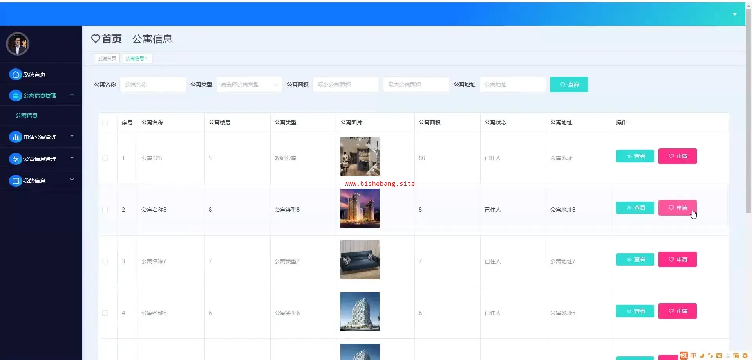Screen dimensions: 752x360
Task: Click the 公寓信息管理 sidebar icon
Action: click(15, 95)
